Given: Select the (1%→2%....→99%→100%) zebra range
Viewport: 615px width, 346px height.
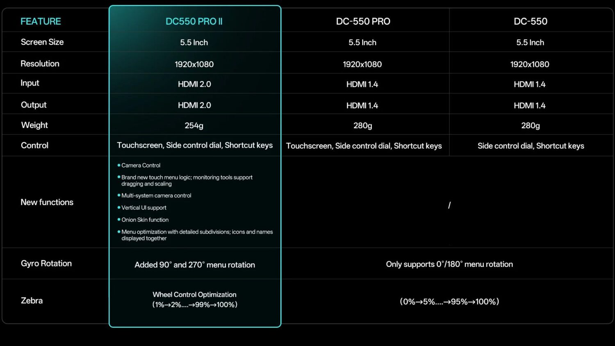Looking at the screenshot, I should click(x=195, y=305).
